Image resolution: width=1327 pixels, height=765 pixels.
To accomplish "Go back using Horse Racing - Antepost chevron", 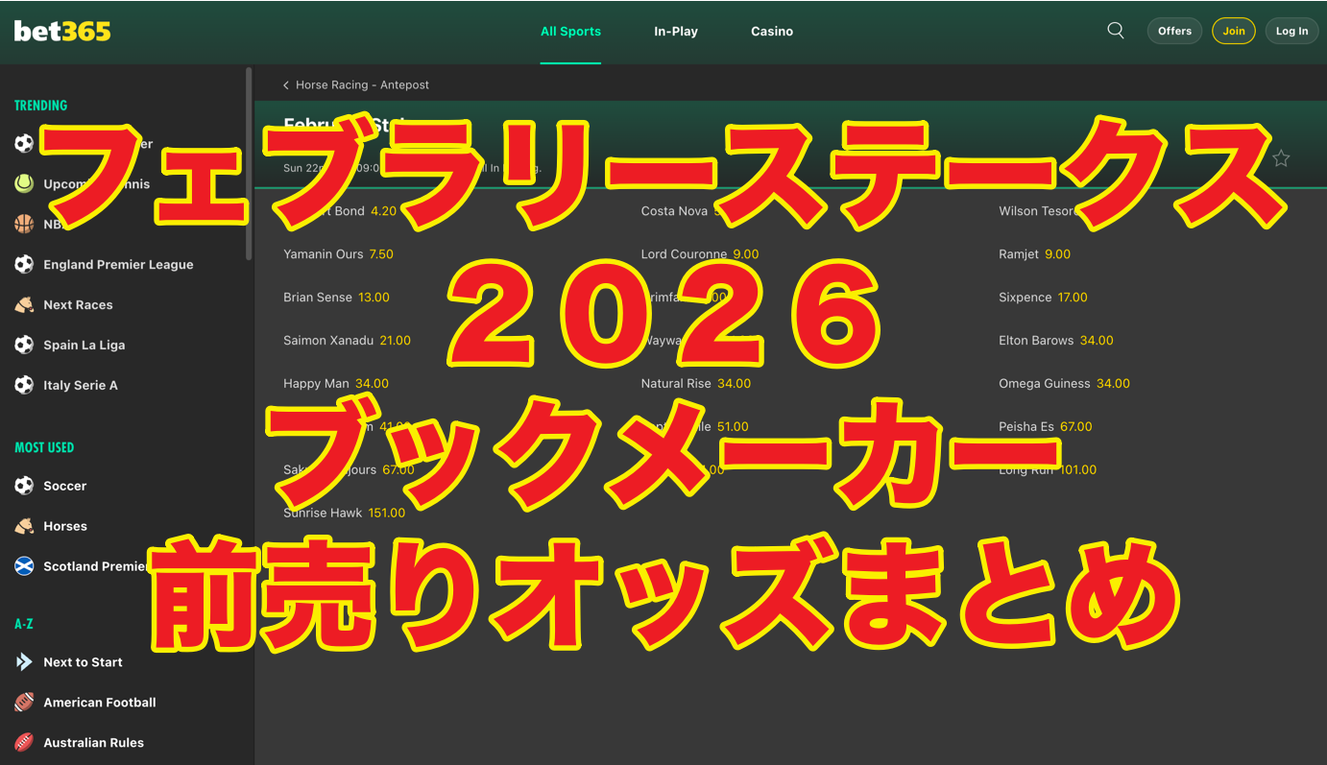I will (x=285, y=85).
